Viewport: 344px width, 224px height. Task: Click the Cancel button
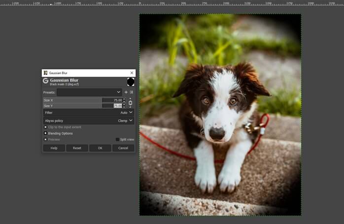[x=123, y=148]
